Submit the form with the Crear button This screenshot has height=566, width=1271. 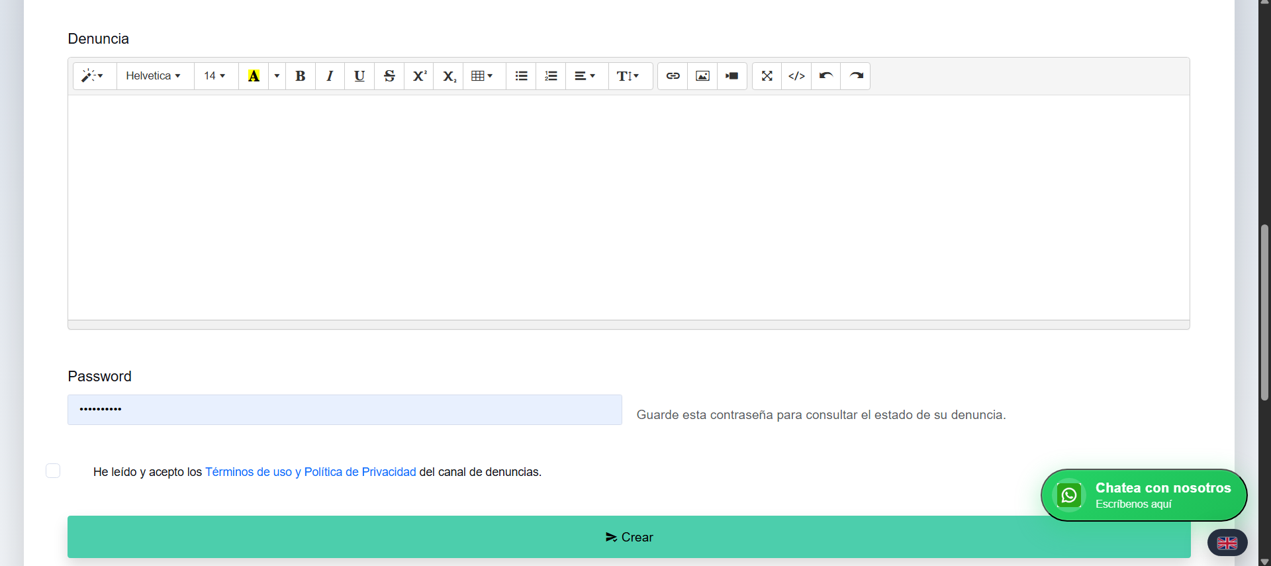tap(629, 537)
